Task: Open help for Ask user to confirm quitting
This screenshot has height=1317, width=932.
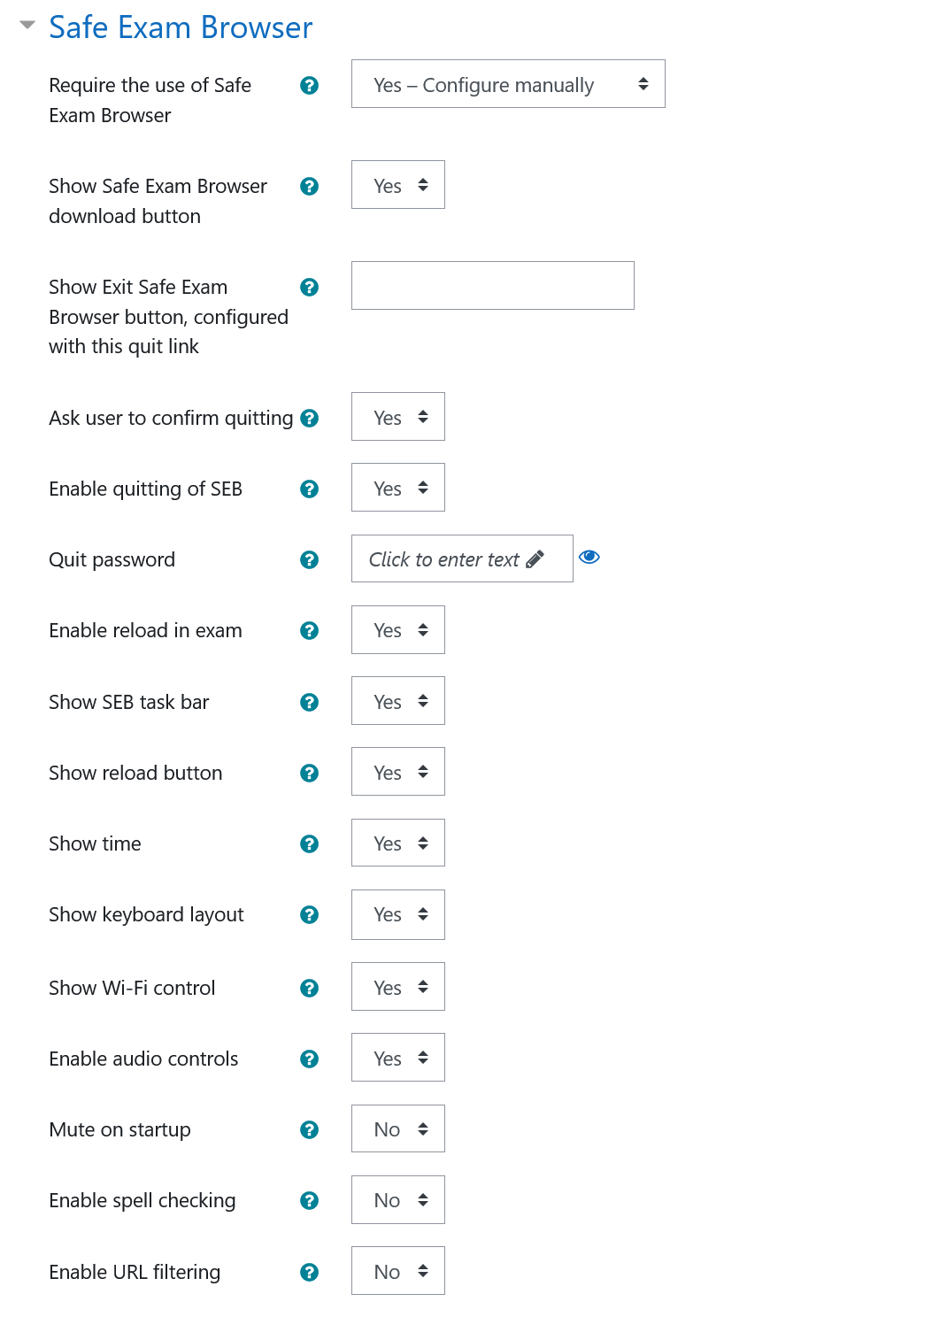Action: point(309,419)
